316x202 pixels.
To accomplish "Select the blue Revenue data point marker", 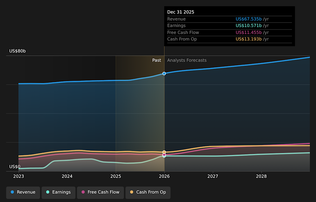I will coord(164,73).
